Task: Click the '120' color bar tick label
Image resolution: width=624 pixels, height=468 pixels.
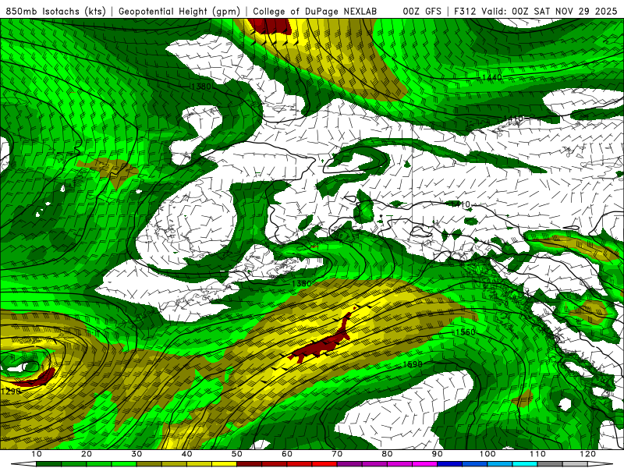Action: 588,454
